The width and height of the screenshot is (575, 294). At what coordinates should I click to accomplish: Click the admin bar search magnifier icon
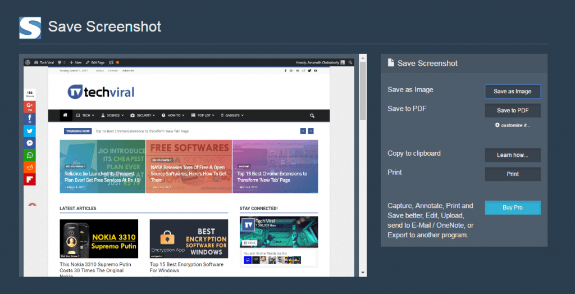point(350,62)
